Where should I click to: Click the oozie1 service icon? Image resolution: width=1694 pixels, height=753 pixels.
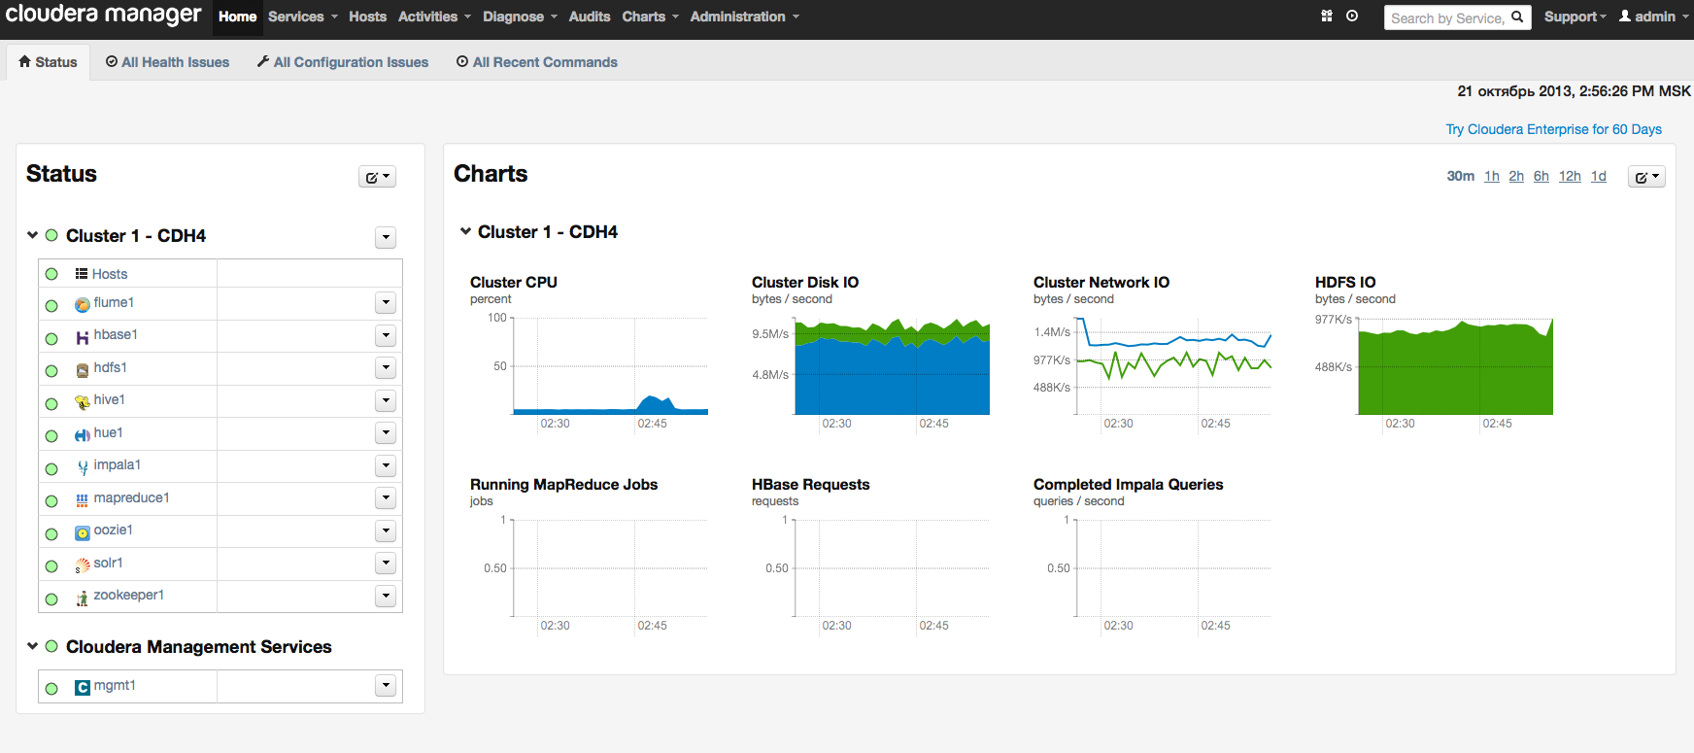coord(83,532)
